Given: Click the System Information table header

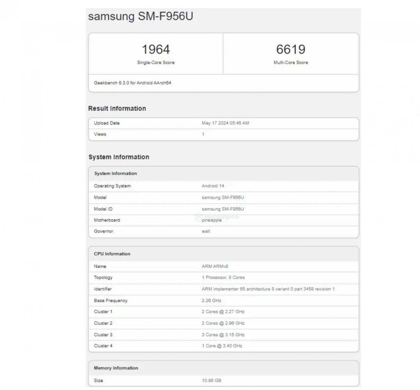Looking at the screenshot, I should point(115,174).
